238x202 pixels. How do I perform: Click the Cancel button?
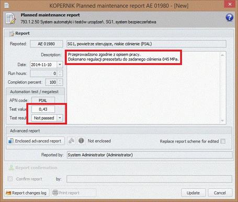pos(220,193)
